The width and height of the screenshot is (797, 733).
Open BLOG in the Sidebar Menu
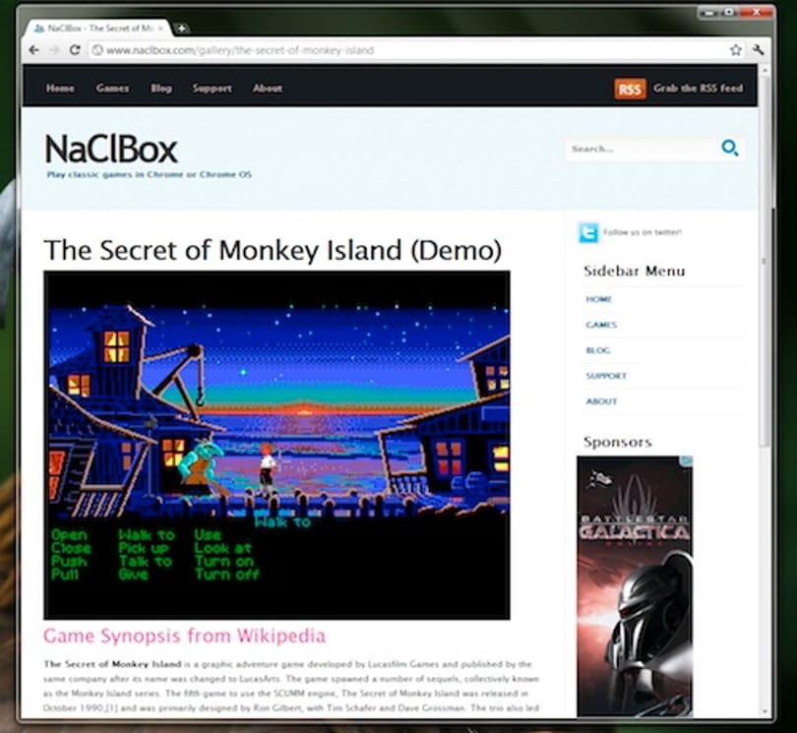598,350
